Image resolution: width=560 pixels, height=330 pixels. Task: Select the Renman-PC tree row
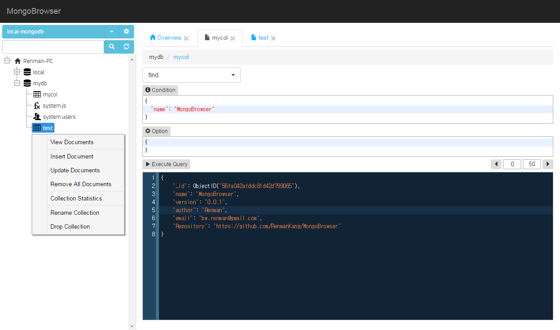38,61
